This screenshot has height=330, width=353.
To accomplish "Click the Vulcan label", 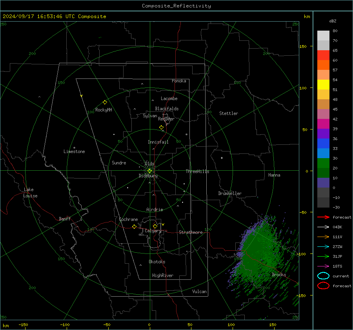I will pyautogui.click(x=200, y=292).
